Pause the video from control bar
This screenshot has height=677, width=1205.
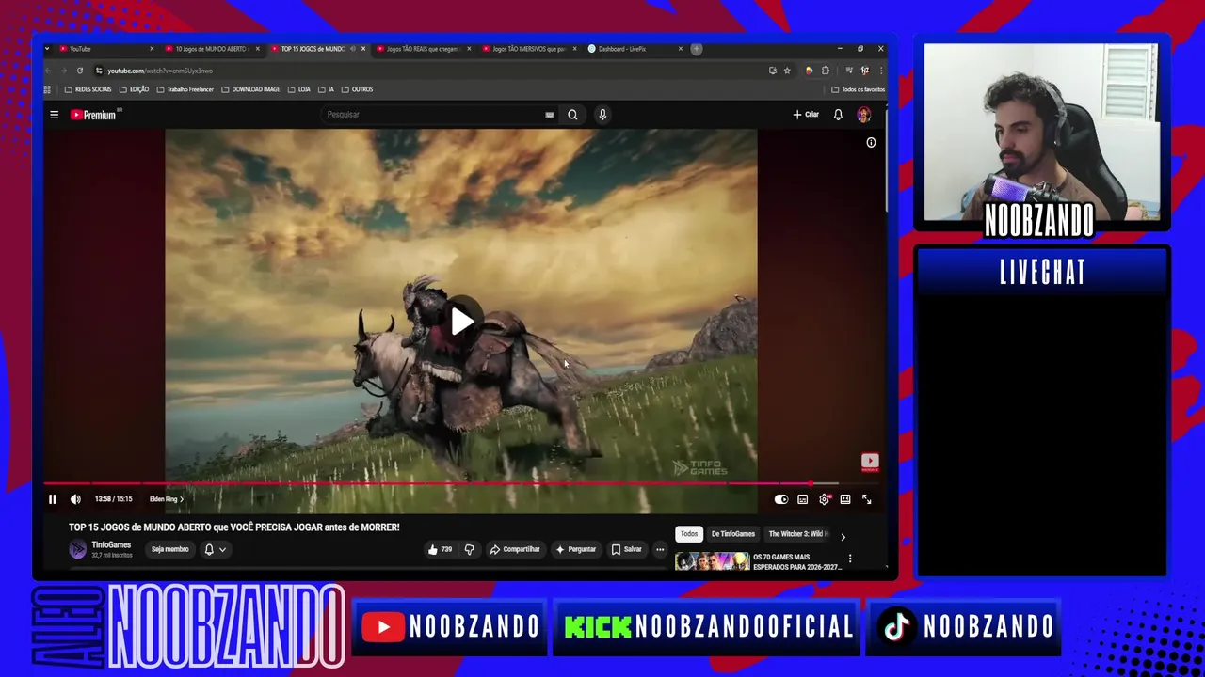[x=53, y=499]
